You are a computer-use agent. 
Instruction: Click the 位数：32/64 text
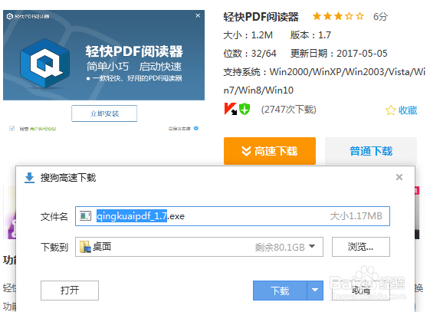point(250,53)
